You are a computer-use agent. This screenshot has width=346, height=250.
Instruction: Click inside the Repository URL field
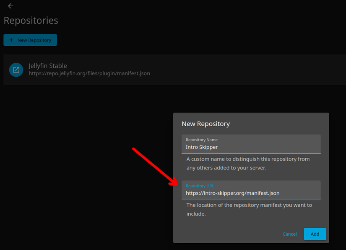point(251,193)
